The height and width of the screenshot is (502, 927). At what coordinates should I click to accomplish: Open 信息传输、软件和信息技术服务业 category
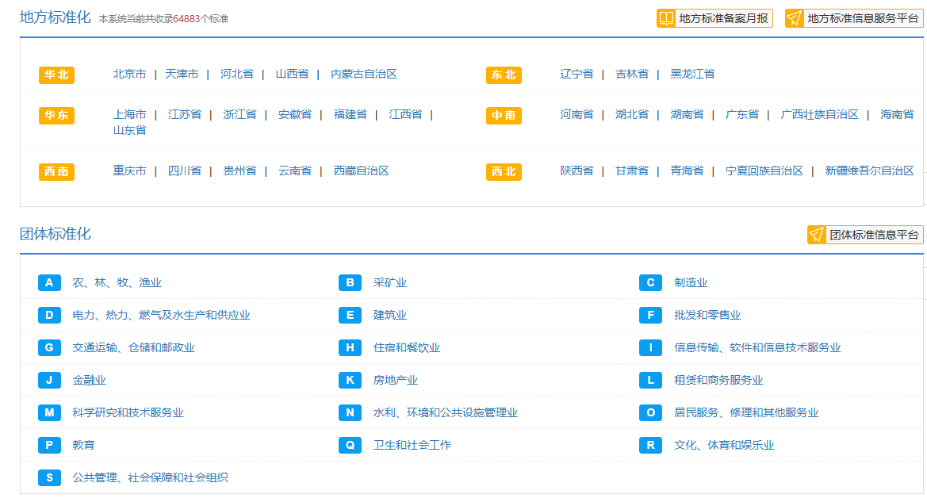[757, 348]
